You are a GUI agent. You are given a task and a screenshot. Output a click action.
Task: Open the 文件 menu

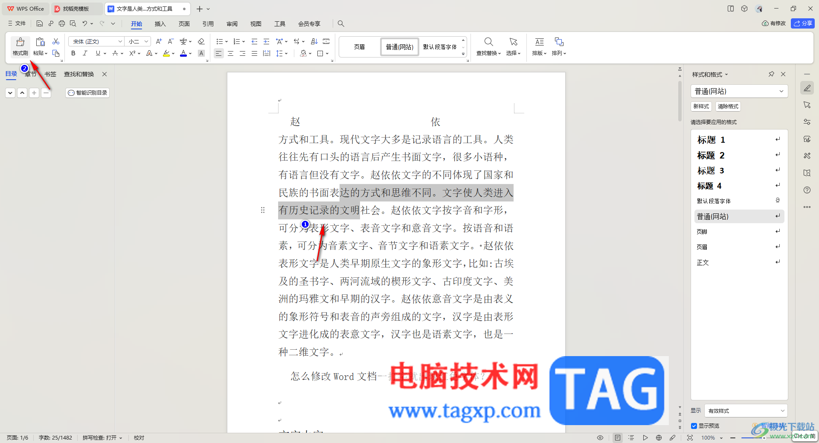tap(17, 23)
